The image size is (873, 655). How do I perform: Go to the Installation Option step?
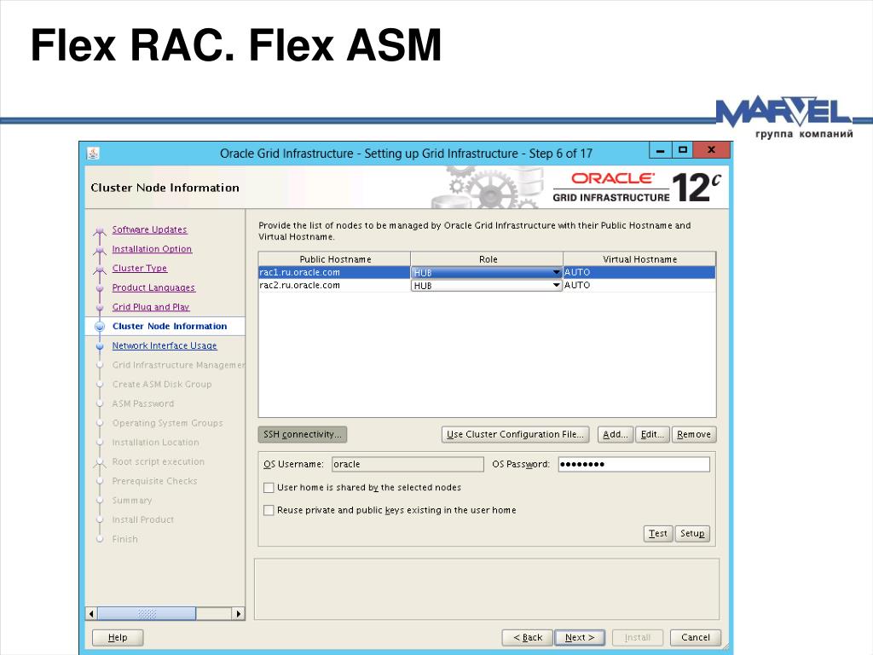tap(152, 249)
